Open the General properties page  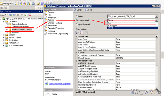51,12
